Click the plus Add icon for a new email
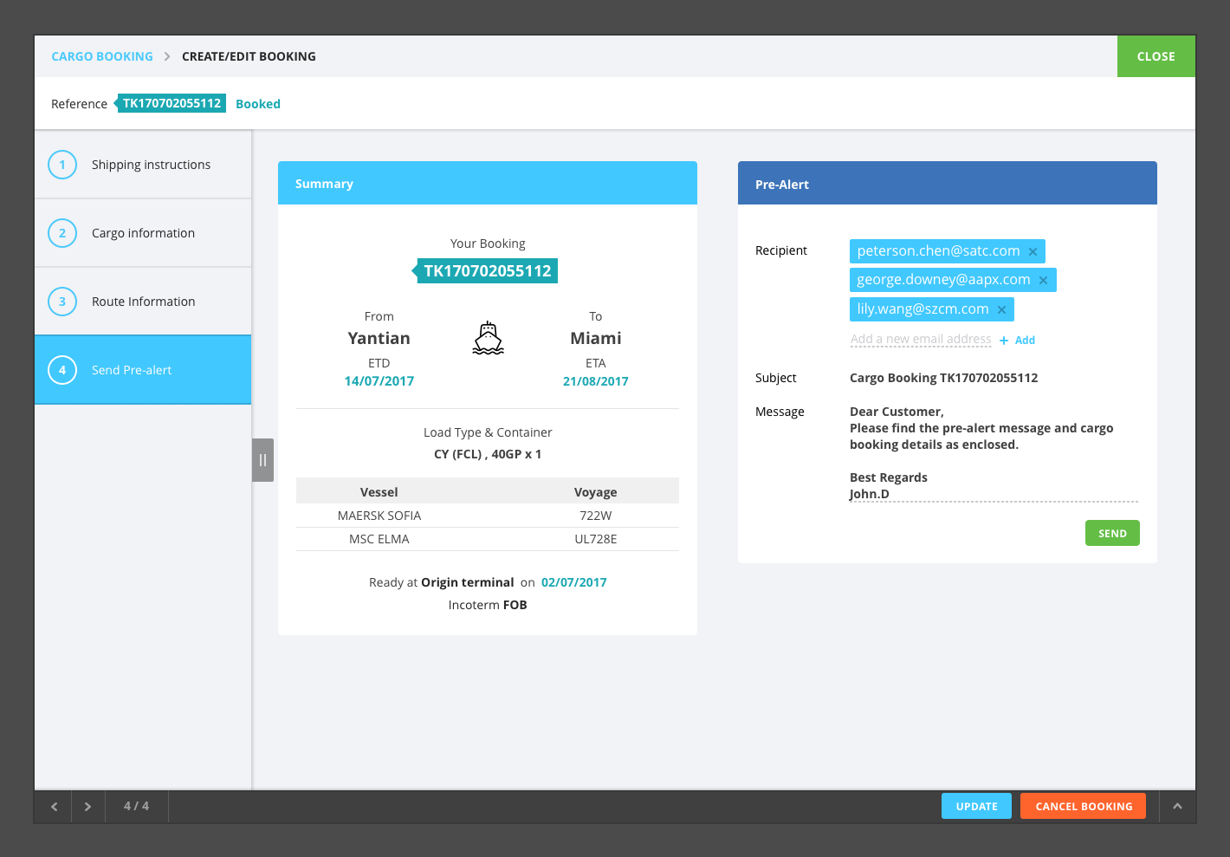Screen dimensions: 1230x857 click(1003, 340)
